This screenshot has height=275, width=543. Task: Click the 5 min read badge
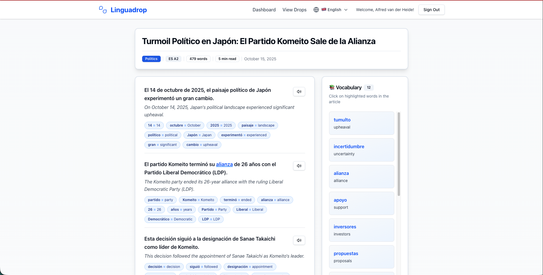click(x=227, y=59)
